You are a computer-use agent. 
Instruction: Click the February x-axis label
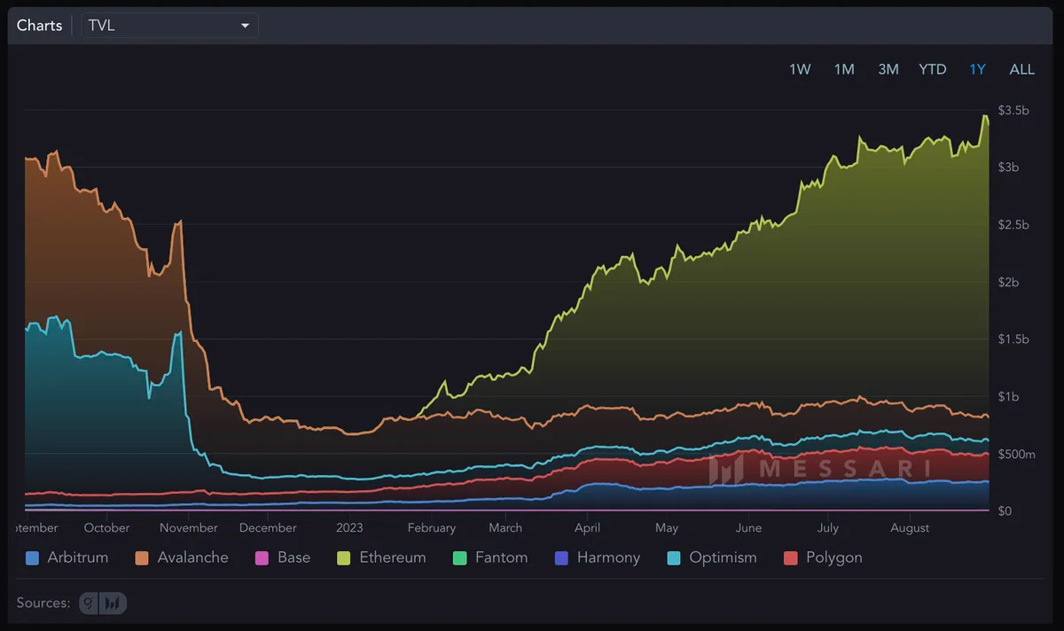[x=432, y=527]
